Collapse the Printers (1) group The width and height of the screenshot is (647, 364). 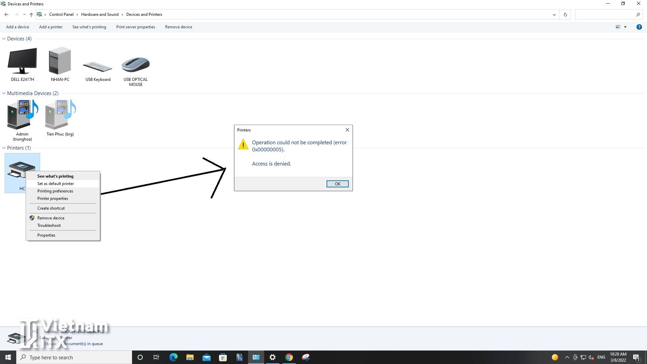tap(4, 148)
